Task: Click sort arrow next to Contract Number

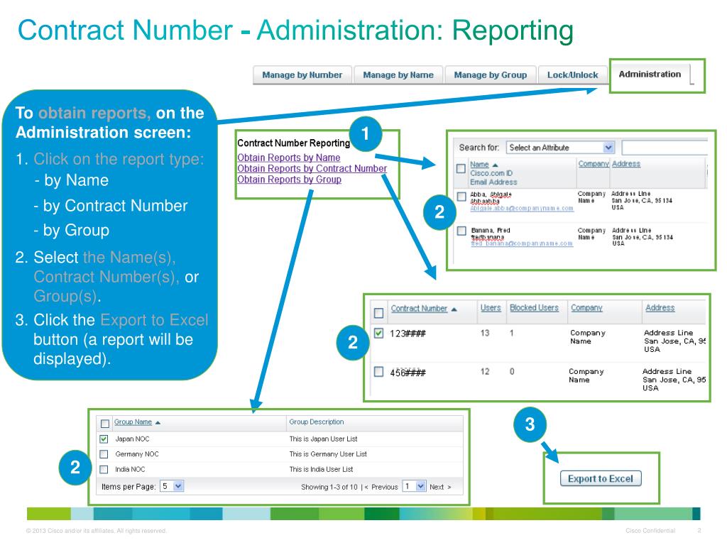Action: pyautogui.click(x=454, y=309)
